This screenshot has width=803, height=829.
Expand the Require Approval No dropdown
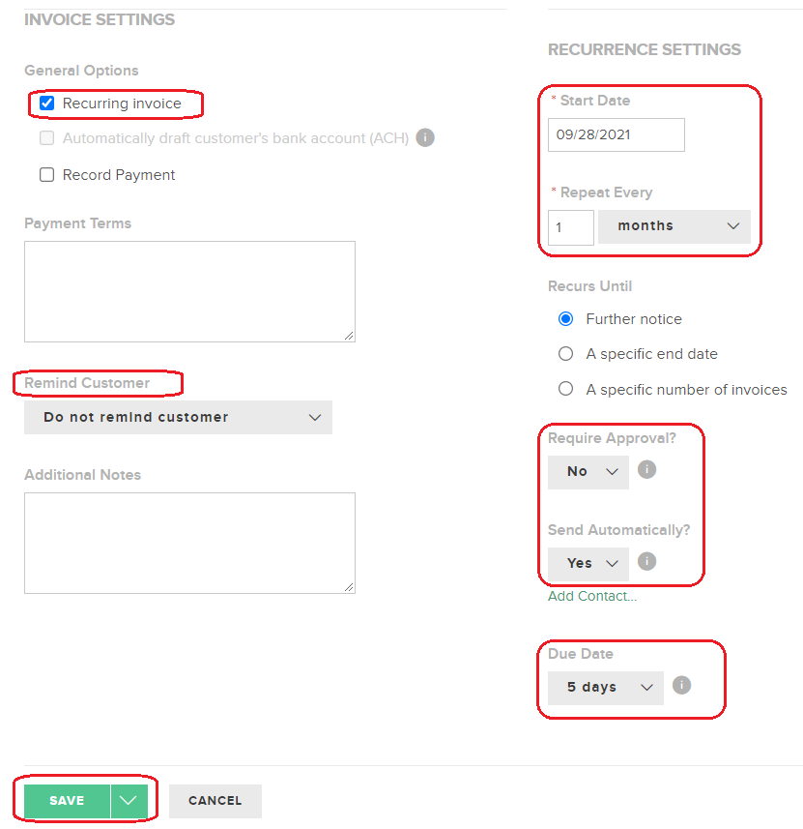coord(588,472)
